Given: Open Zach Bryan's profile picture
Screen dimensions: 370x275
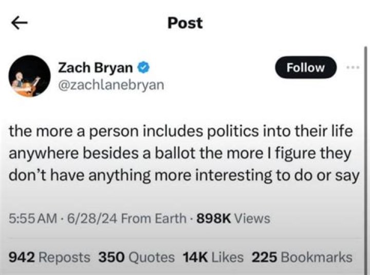Looking at the screenshot, I should click(29, 77).
